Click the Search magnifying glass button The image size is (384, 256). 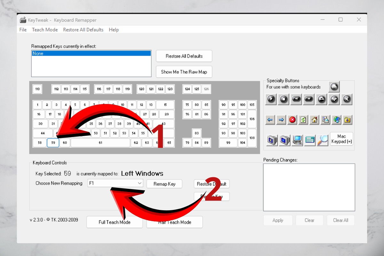[x=323, y=140]
